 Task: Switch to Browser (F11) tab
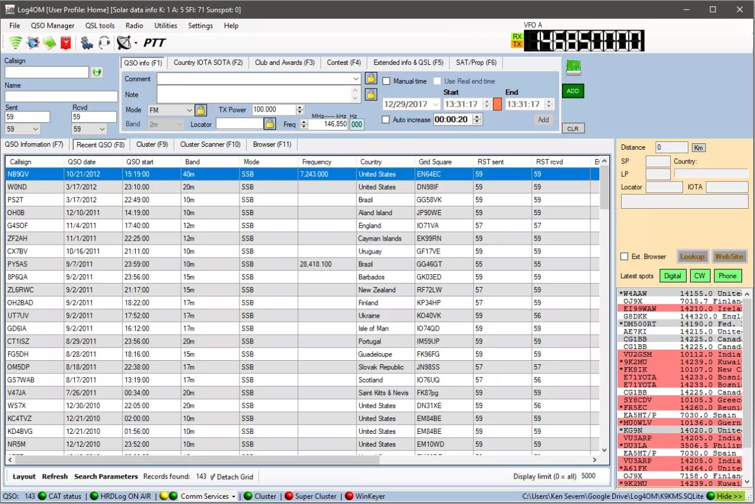[272, 144]
